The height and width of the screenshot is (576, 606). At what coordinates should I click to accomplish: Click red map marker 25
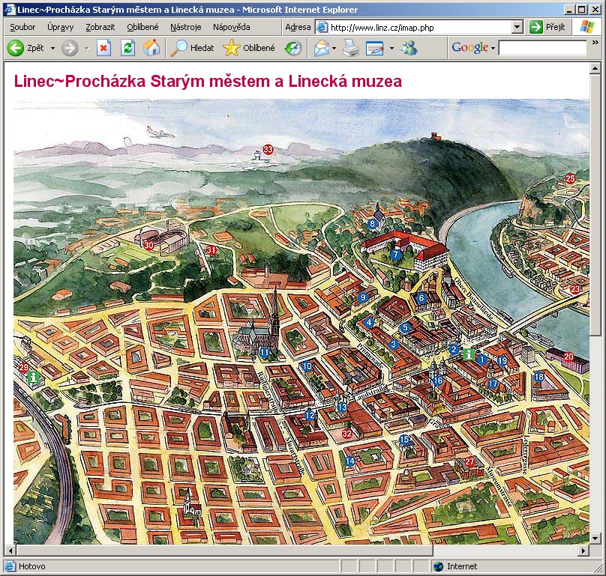pyautogui.click(x=570, y=179)
